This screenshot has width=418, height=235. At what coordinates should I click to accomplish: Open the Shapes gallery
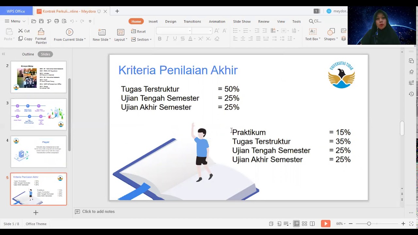(331, 35)
